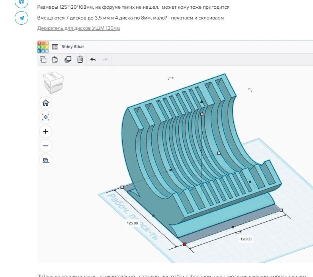Select the 120.00 dimension label

coord(246,239)
